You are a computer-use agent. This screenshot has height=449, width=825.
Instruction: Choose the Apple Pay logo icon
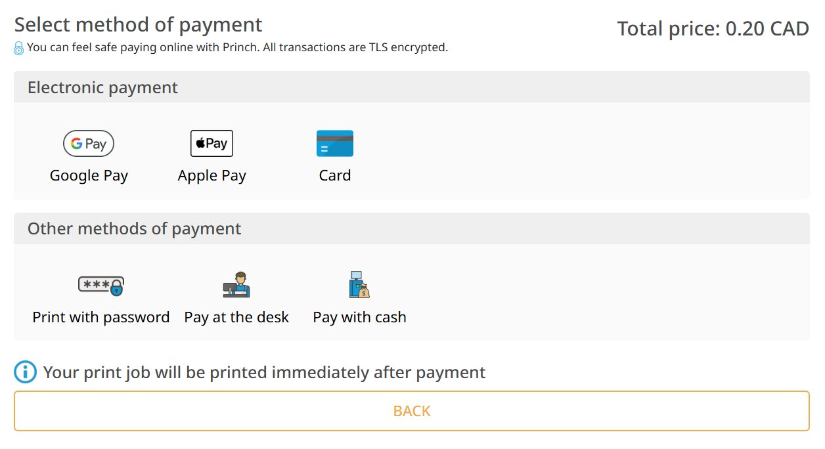pos(212,143)
